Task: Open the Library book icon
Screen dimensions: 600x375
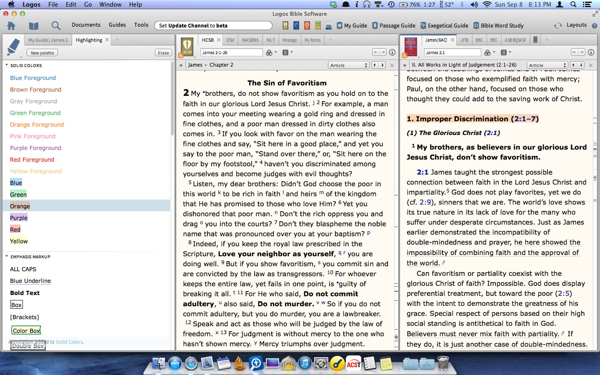Action: [34, 26]
